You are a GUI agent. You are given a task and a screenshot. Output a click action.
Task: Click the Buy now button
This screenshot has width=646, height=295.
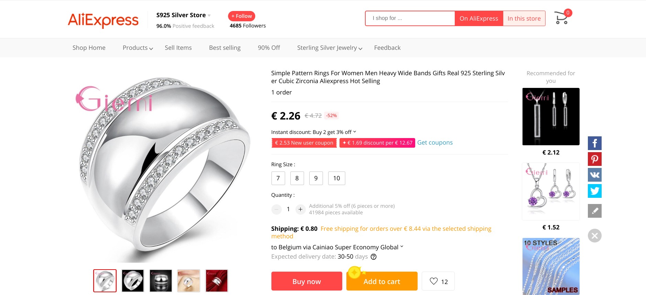(x=306, y=281)
